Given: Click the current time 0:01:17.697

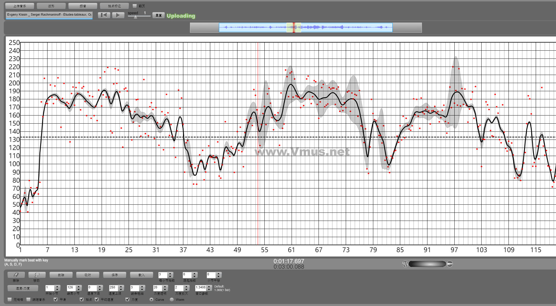Looking at the screenshot, I should 289,261.
